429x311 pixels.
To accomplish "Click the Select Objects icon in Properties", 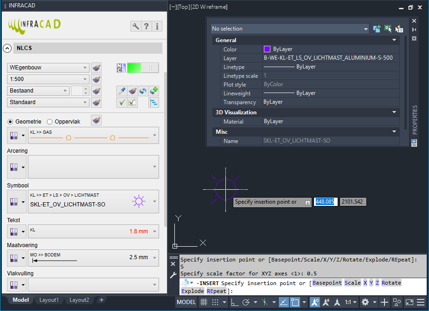I will [x=388, y=29].
